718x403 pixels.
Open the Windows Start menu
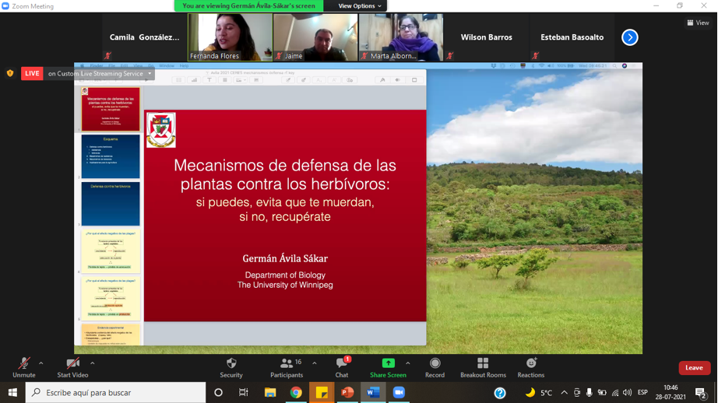[12, 392]
